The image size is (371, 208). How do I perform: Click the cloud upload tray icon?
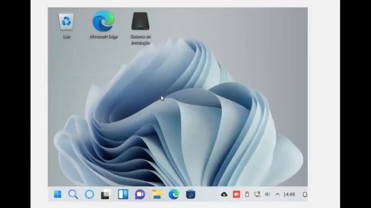(224, 195)
